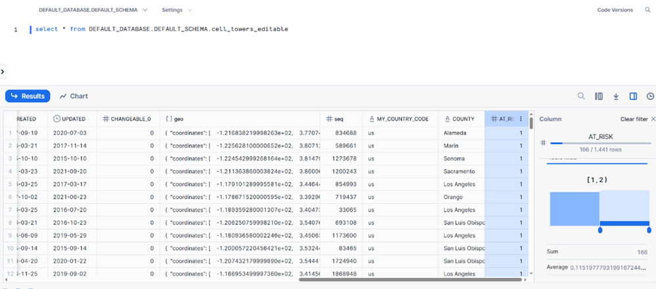Search the results with magnifier icon

point(581,96)
